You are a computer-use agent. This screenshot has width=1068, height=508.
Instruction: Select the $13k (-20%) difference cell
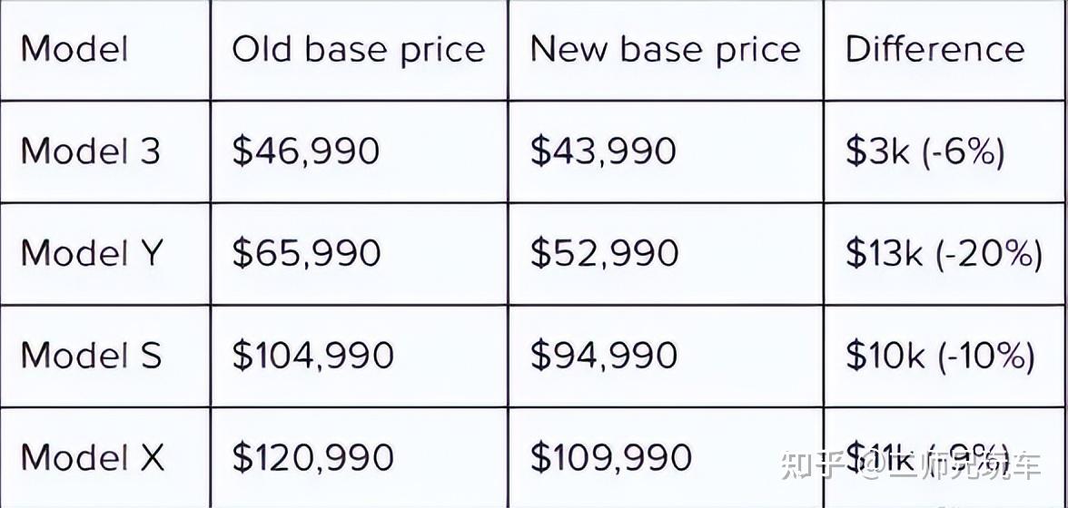[x=944, y=254]
